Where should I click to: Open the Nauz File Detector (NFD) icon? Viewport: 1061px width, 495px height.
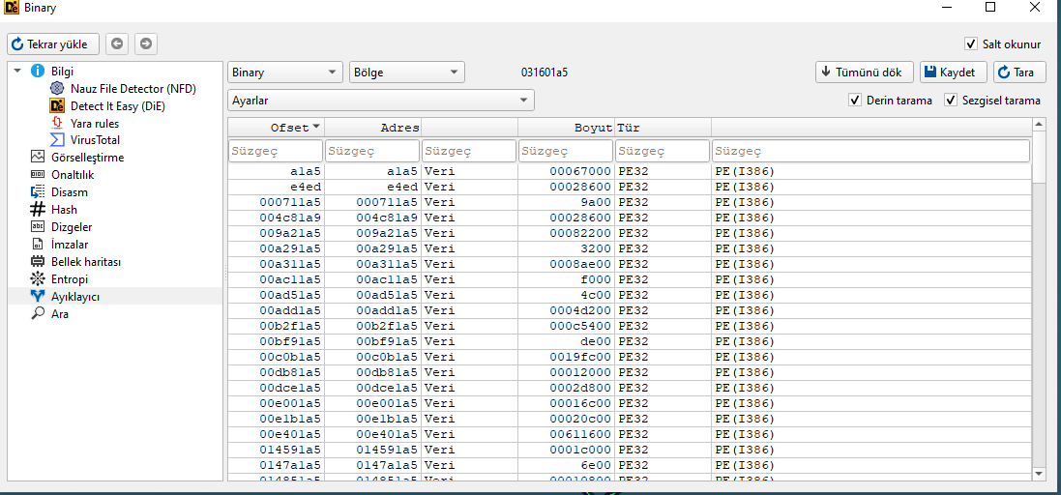pyautogui.click(x=57, y=89)
